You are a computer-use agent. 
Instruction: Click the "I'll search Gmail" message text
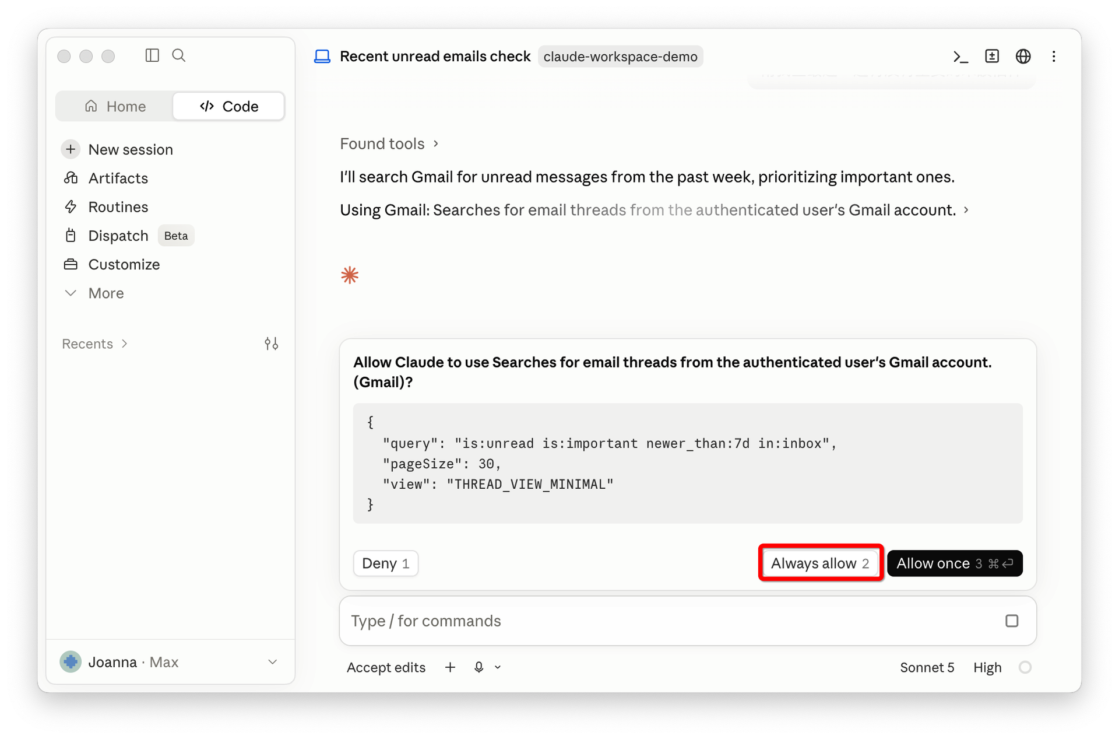[x=648, y=177]
